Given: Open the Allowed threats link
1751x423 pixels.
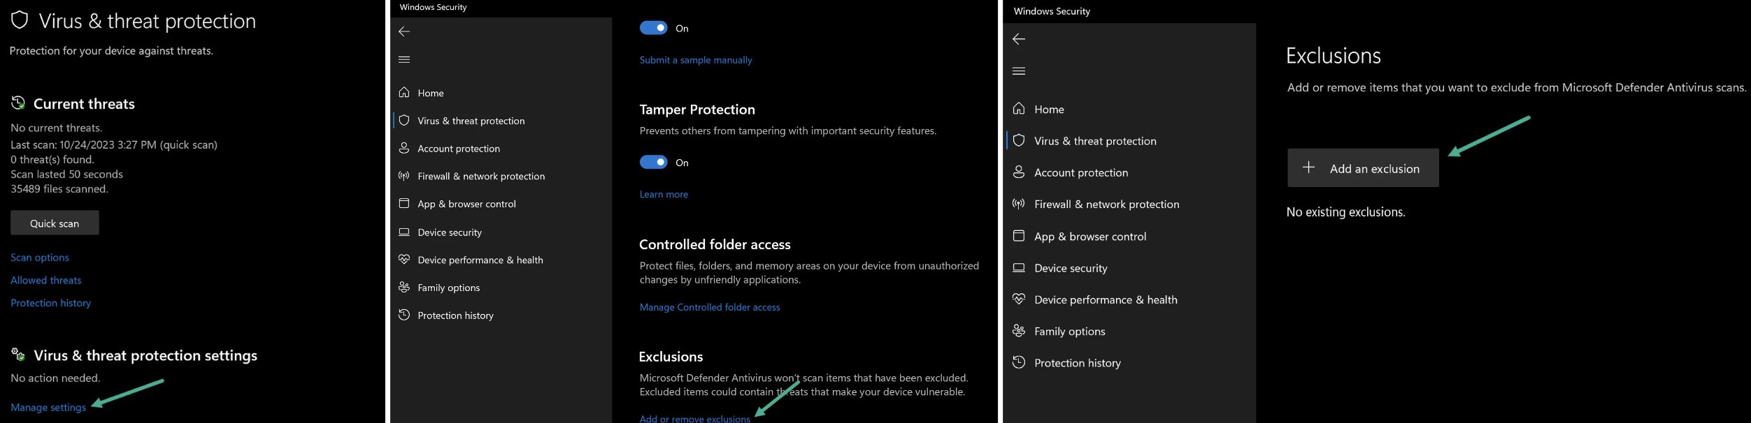Looking at the screenshot, I should 46,280.
